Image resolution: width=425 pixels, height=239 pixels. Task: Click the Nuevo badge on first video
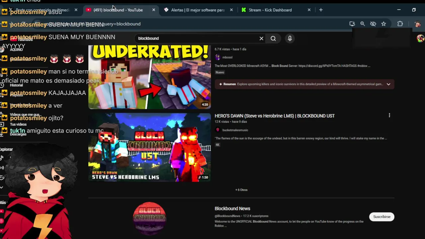tap(220, 72)
